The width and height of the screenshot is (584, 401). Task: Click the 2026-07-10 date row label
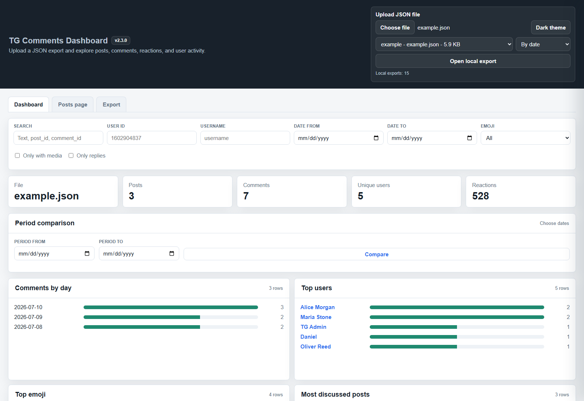click(x=28, y=307)
